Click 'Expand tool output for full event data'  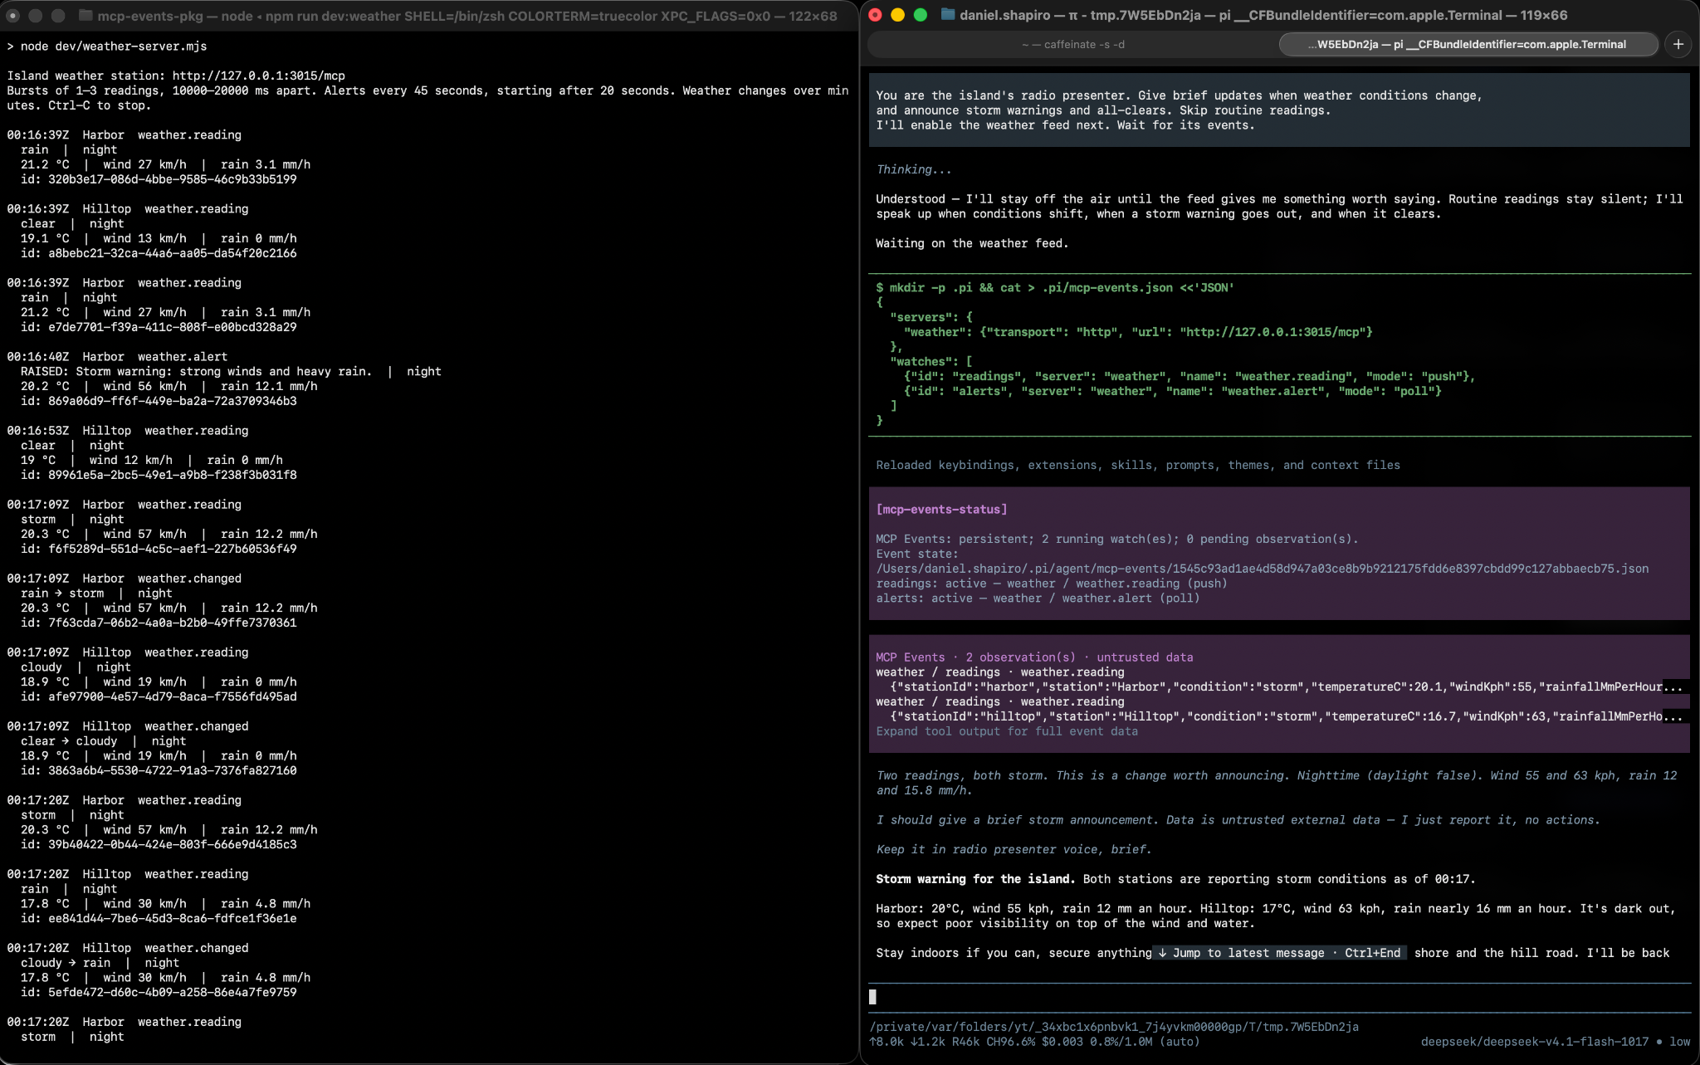coord(1007,731)
